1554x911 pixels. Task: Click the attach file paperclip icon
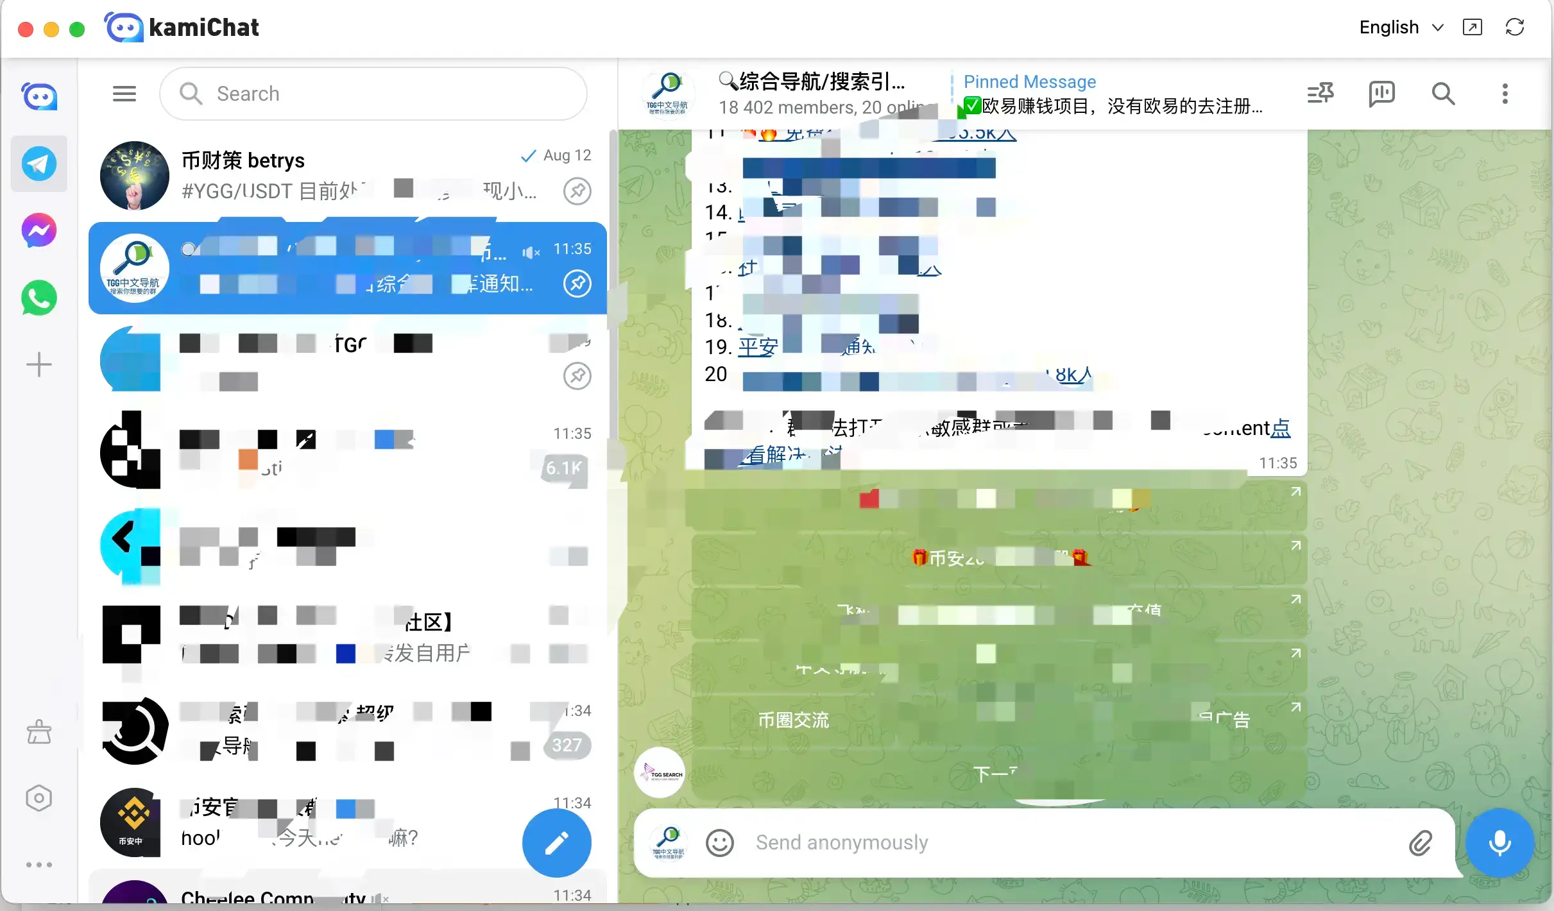pos(1422,842)
